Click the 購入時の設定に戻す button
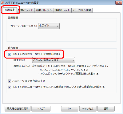 click(x=18, y=109)
